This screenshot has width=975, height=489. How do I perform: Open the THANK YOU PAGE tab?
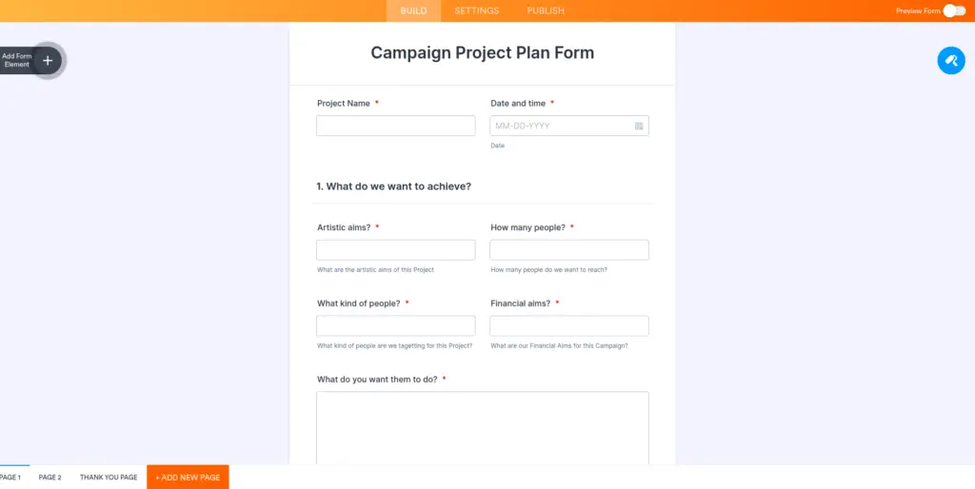pyautogui.click(x=109, y=478)
